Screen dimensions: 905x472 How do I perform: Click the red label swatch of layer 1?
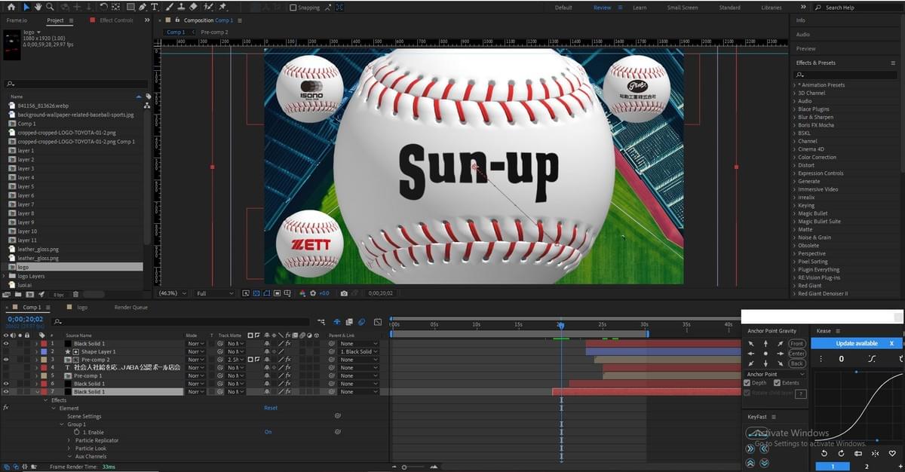click(44, 344)
